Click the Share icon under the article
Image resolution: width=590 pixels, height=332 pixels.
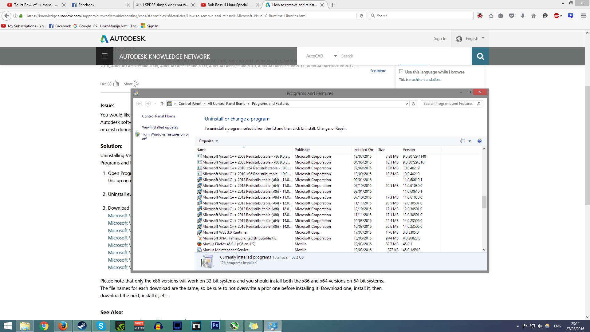[136, 84]
